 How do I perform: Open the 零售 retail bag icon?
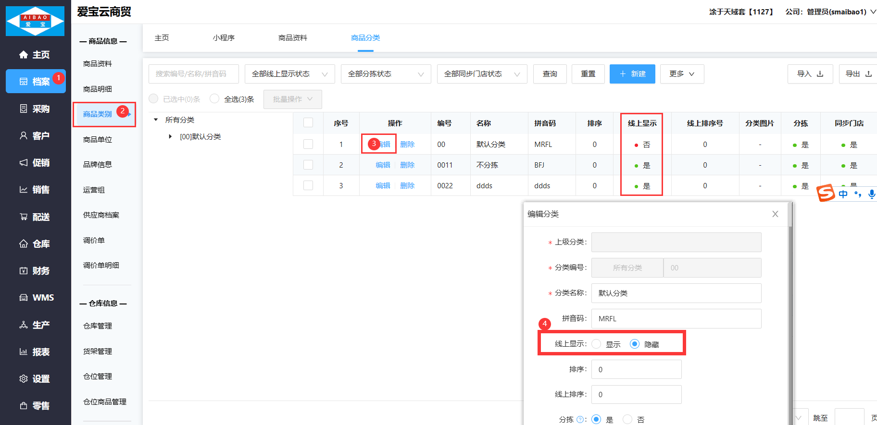pyautogui.click(x=24, y=405)
